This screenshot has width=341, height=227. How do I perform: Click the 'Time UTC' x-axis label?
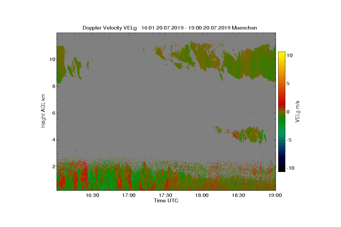tap(166, 201)
